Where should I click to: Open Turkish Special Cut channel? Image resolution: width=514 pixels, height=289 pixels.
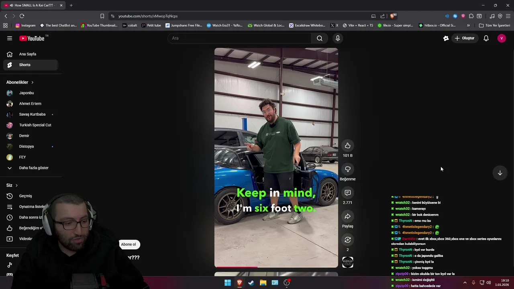[31, 125]
